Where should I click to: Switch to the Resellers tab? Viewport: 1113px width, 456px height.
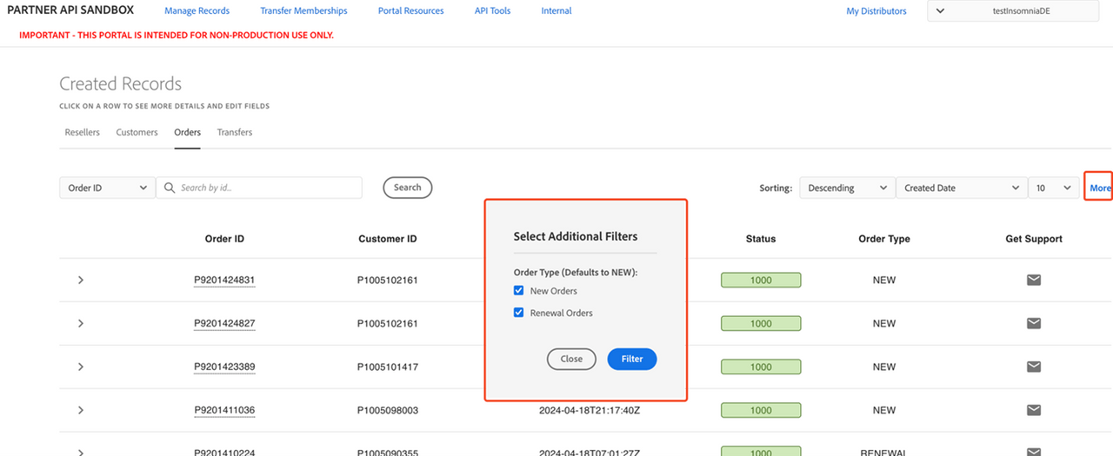[83, 132]
